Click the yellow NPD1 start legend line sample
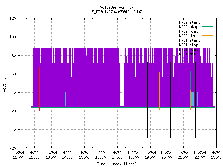 [x=208, y=40]
